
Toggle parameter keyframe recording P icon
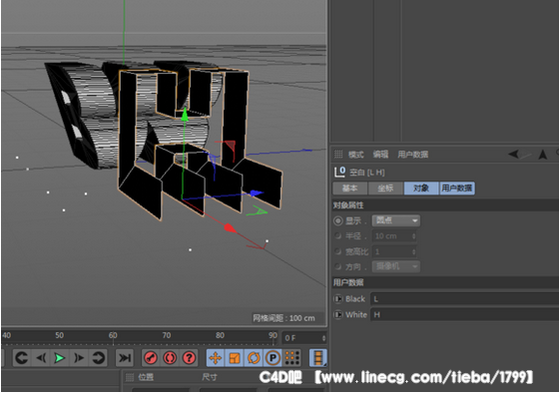[273, 358]
